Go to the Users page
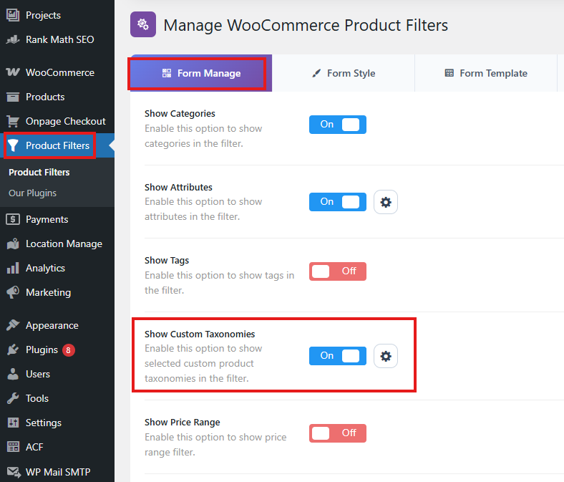Screen dimensions: 564x482 57,374
